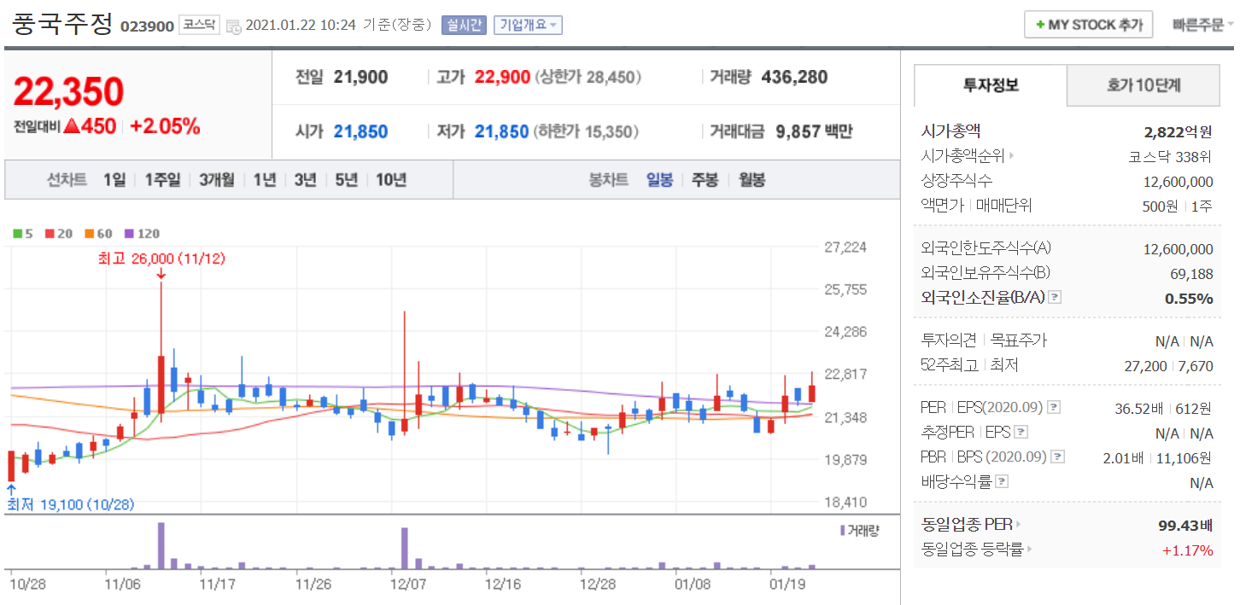Click the MY STOCK 추가 button
This screenshot has height=605, width=1240.
pyautogui.click(x=1089, y=25)
